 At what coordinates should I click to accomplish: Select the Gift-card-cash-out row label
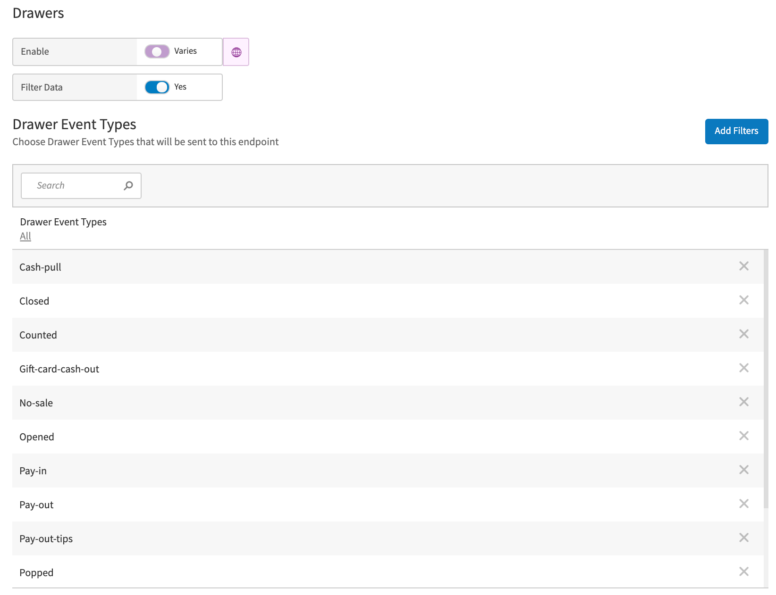(x=59, y=369)
